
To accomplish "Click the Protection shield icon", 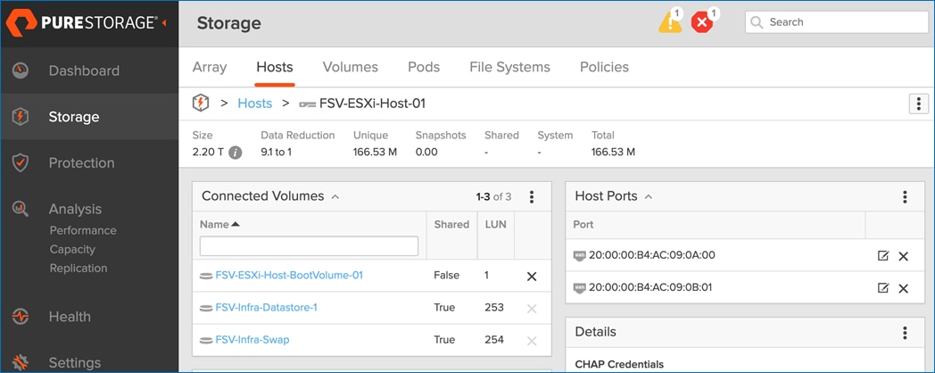I will click(x=21, y=163).
